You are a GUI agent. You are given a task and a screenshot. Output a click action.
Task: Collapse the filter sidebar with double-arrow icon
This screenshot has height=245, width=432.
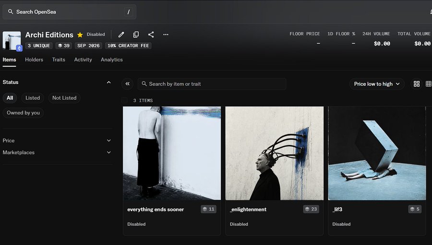tap(127, 84)
